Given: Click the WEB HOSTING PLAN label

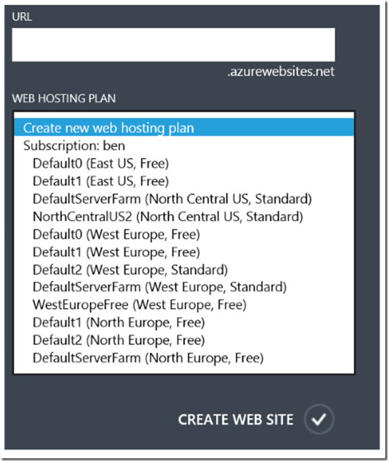Looking at the screenshot, I should [64, 98].
